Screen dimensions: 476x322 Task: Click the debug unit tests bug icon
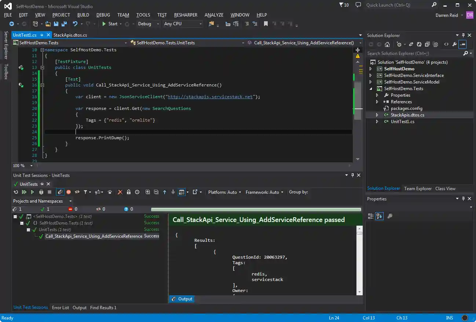click(41, 192)
